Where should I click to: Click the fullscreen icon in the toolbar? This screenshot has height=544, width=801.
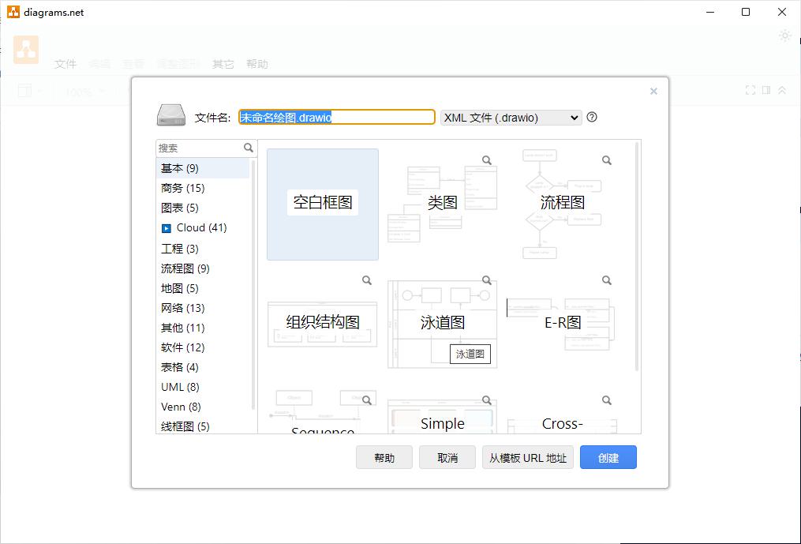coord(750,91)
